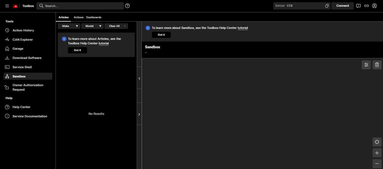The width and height of the screenshot is (383, 169).
Task: Expand the panel with the right chevron
Action: 139,114
